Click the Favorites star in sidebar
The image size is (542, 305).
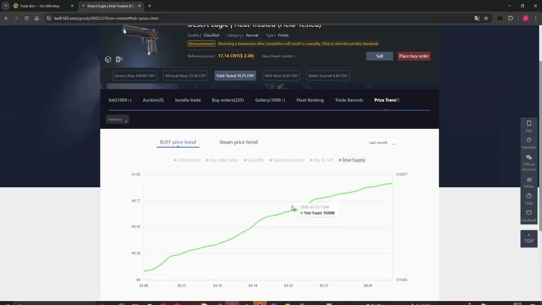tap(529, 143)
